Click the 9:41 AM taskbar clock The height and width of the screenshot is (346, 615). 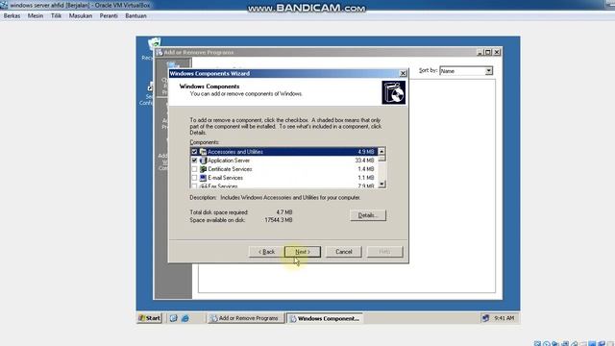pos(504,318)
